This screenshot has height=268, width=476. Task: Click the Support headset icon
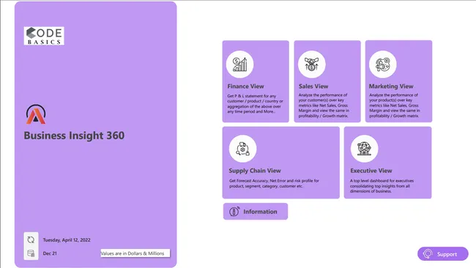tap(428, 254)
